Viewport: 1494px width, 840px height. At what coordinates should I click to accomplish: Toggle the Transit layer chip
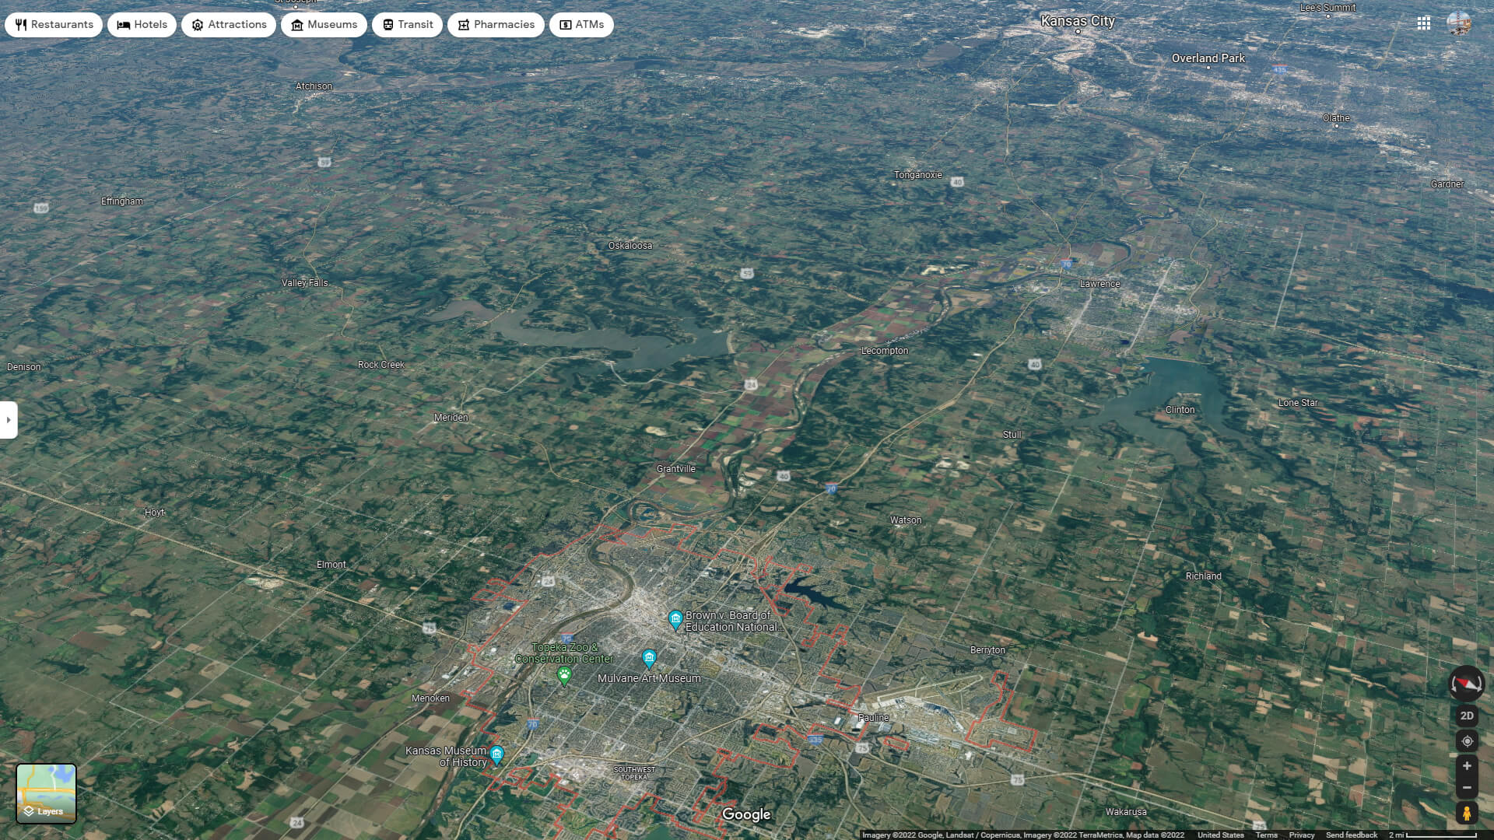pyautogui.click(x=407, y=24)
